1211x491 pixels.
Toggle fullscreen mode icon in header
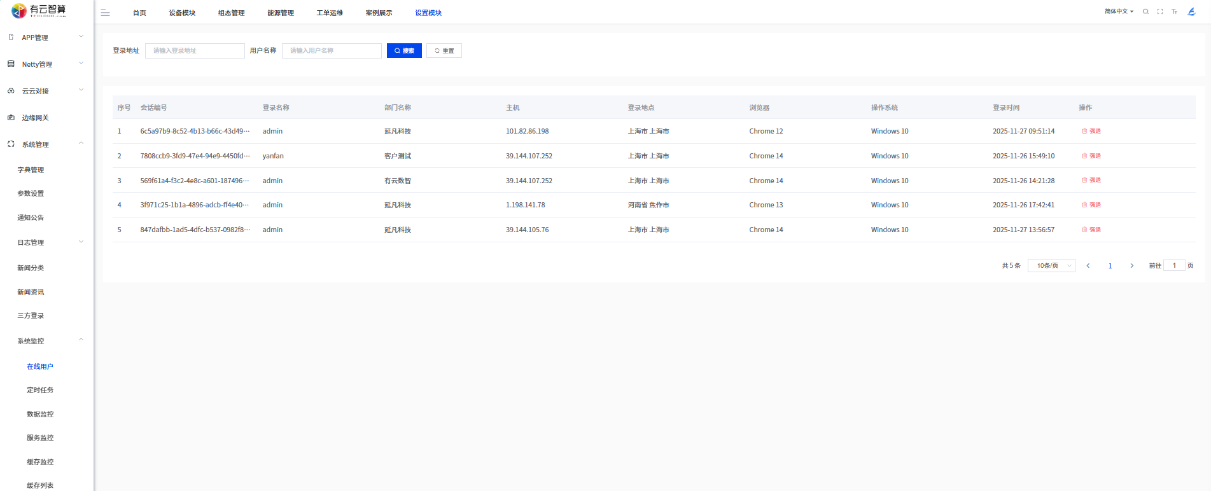tap(1160, 11)
